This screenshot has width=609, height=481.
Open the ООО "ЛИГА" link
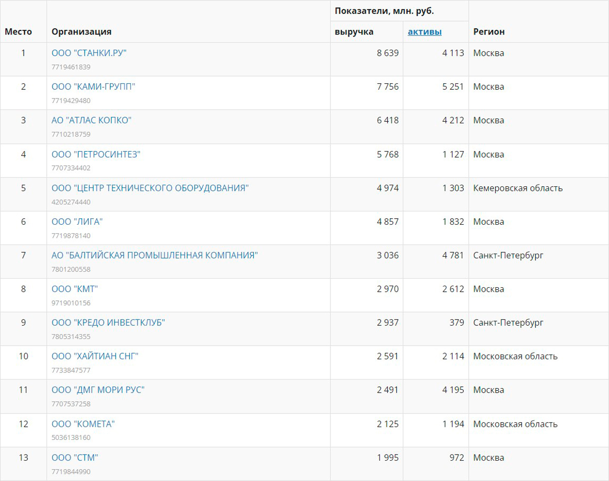coord(77,222)
